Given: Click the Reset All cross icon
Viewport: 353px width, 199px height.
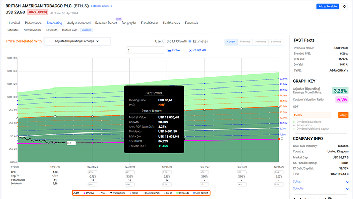Looking at the screenshot, I should click(x=190, y=50).
